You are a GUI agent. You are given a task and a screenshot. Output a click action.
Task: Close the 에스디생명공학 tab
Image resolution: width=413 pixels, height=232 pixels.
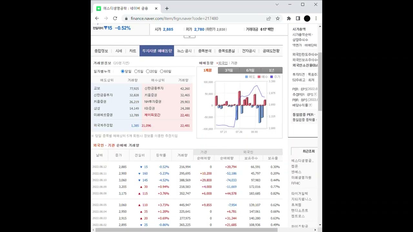pos(156,8)
